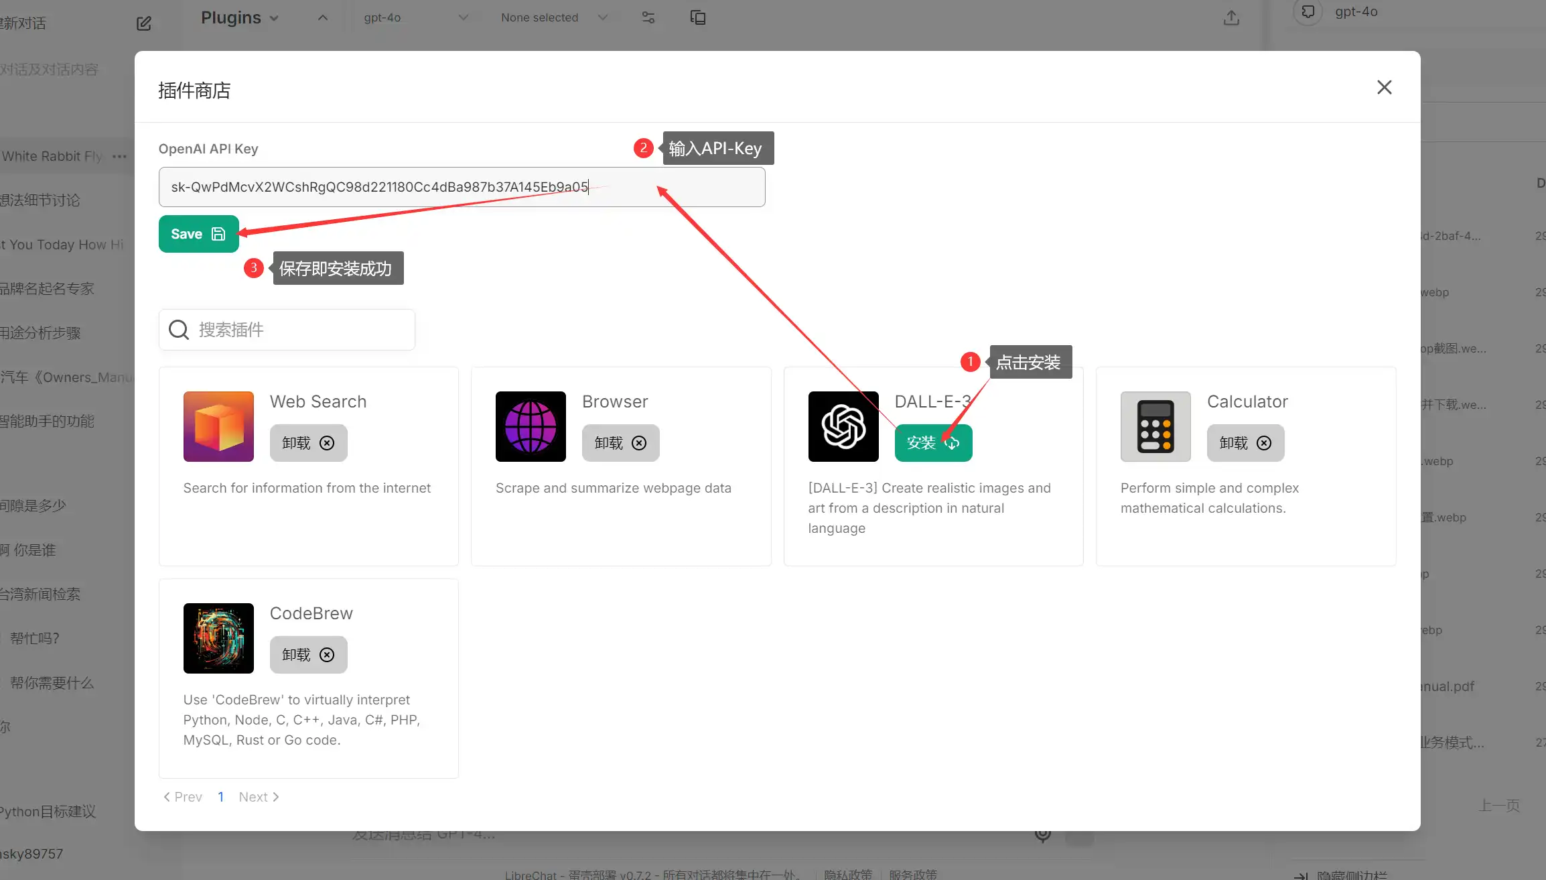
Task: Install the DALL-E-3 plugin
Action: point(933,443)
